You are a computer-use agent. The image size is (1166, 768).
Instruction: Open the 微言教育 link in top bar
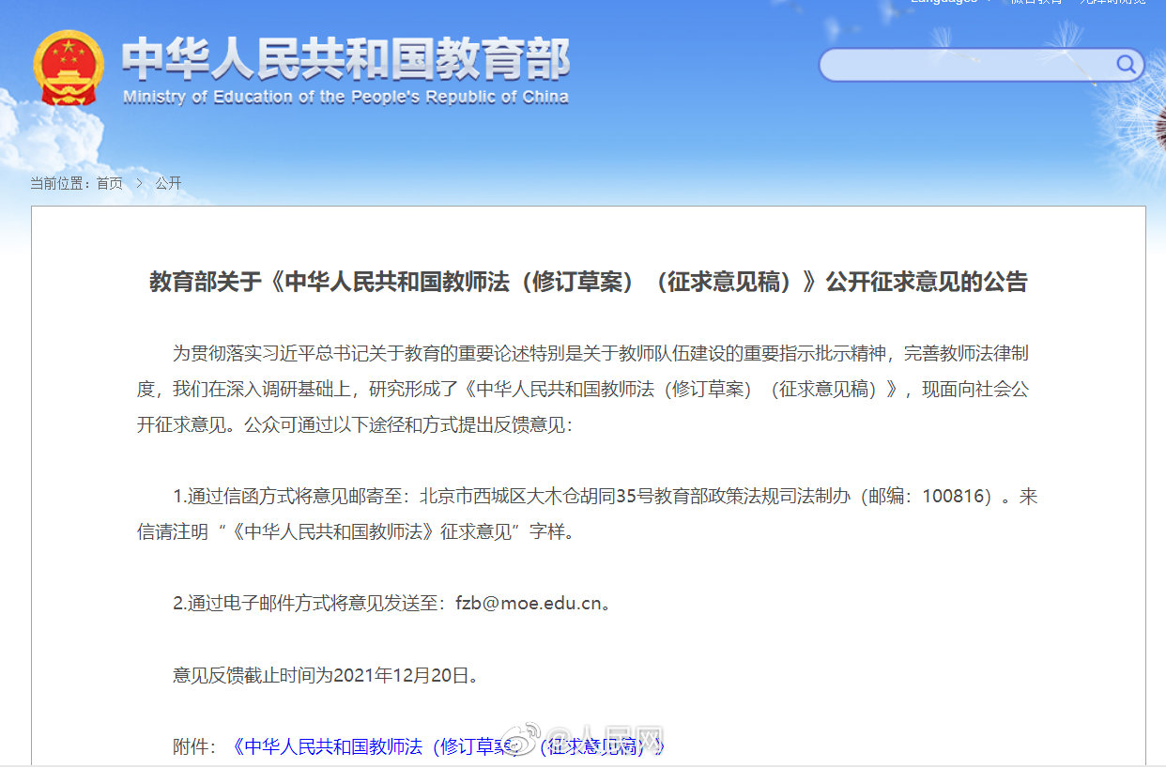[x=1036, y=3]
